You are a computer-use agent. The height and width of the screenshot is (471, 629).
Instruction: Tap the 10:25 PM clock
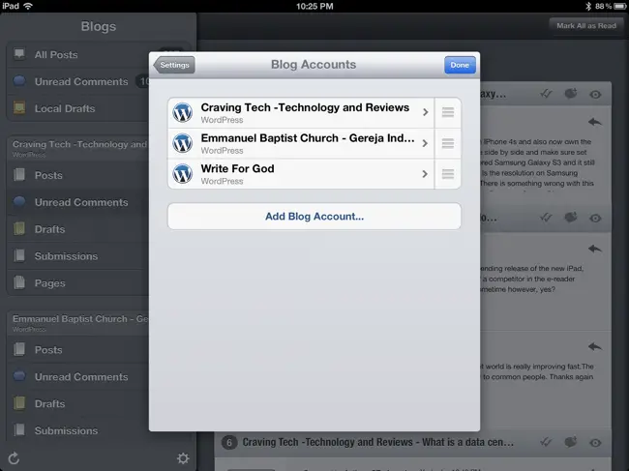point(314,6)
